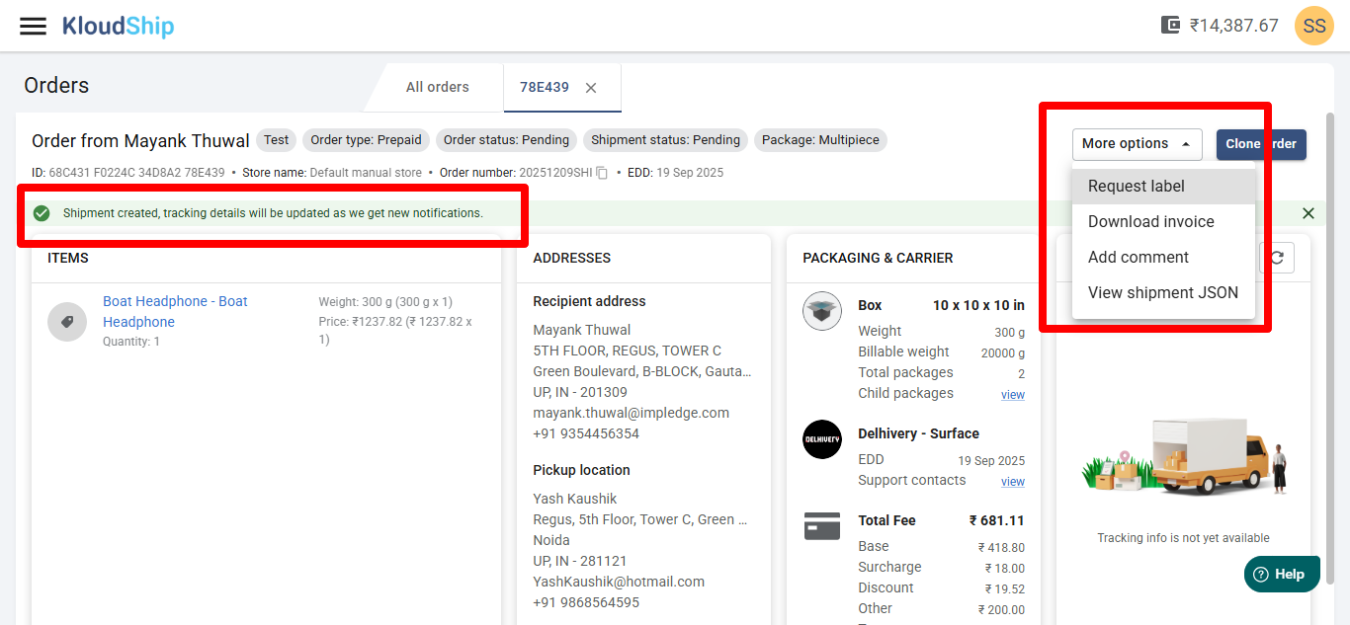Choose View shipment JSON option

click(1163, 293)
